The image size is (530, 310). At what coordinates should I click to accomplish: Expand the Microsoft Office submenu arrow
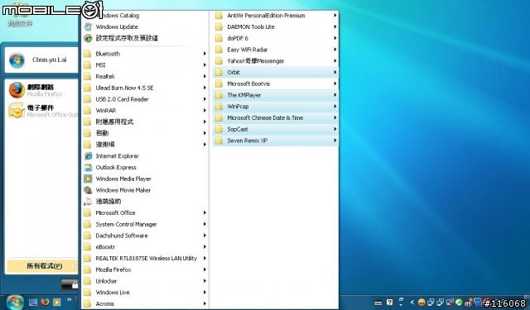(205, 212)
